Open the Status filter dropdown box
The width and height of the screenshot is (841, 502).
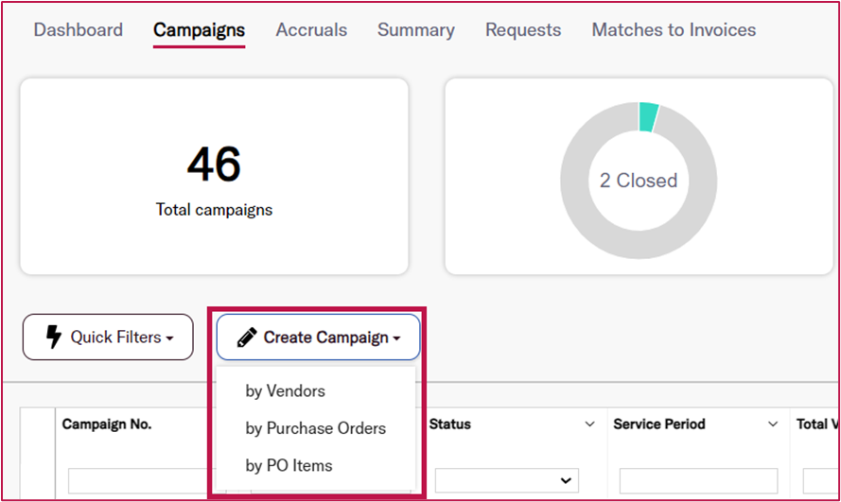(507, 480)
